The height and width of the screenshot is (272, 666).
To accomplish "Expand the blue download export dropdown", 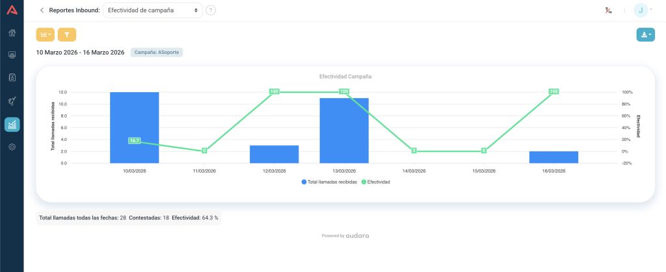I will (645, 35).
